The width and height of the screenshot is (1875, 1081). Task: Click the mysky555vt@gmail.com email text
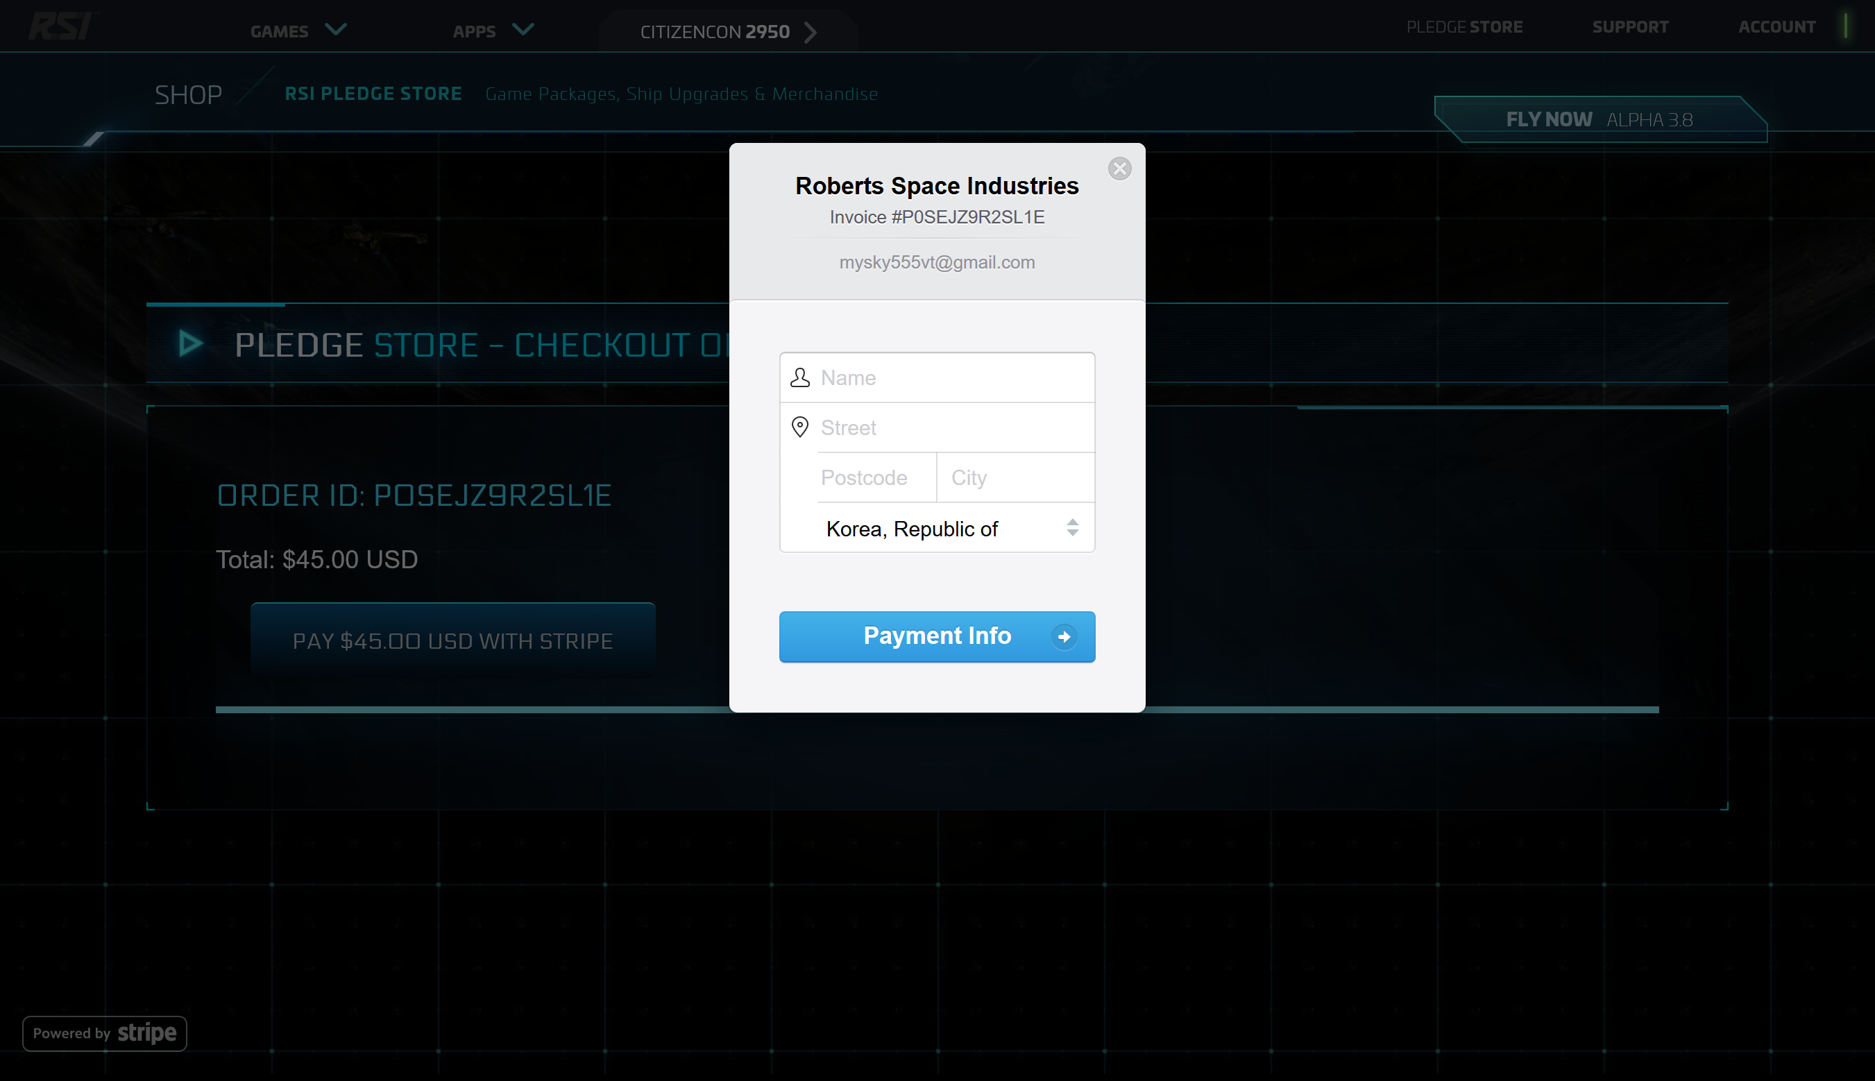tap(936, 262)
